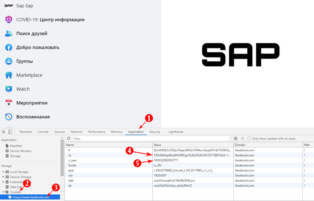Viewport: 314px width, 201px height.
Task: Click the sidebar vertical scrollbar
Action: coord(62,158)
